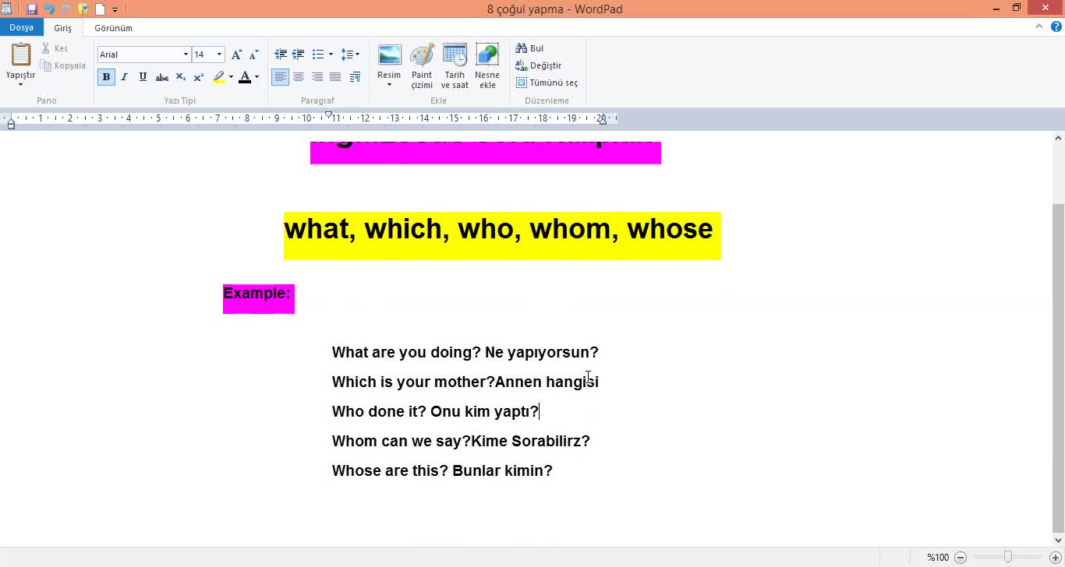
Task: Center align the text
Action: pyautogui.click(x=299, y=77)
